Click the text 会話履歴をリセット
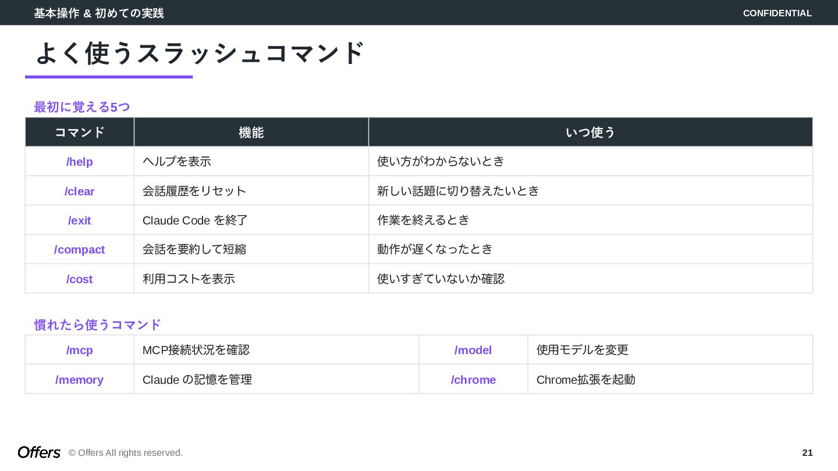This screenshot has height=471, width=838. pyautogui.click(x=194, y=191)
